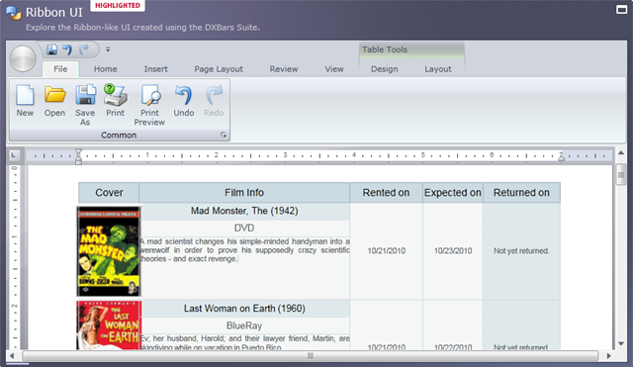Click the date 10/21/2010 in Mad Monster row

pos(387,250)
